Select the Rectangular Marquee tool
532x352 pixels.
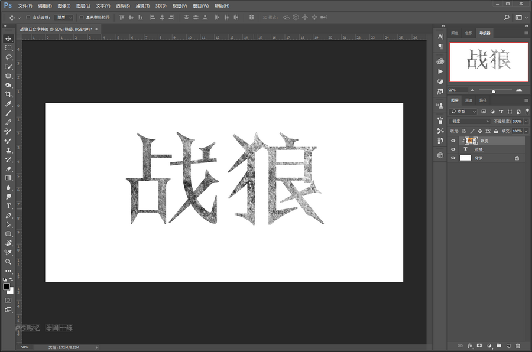point(8,48)
